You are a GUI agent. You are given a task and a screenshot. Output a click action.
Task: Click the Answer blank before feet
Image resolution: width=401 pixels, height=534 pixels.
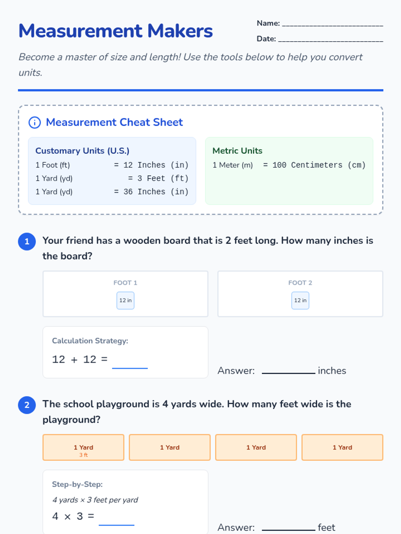289,527
